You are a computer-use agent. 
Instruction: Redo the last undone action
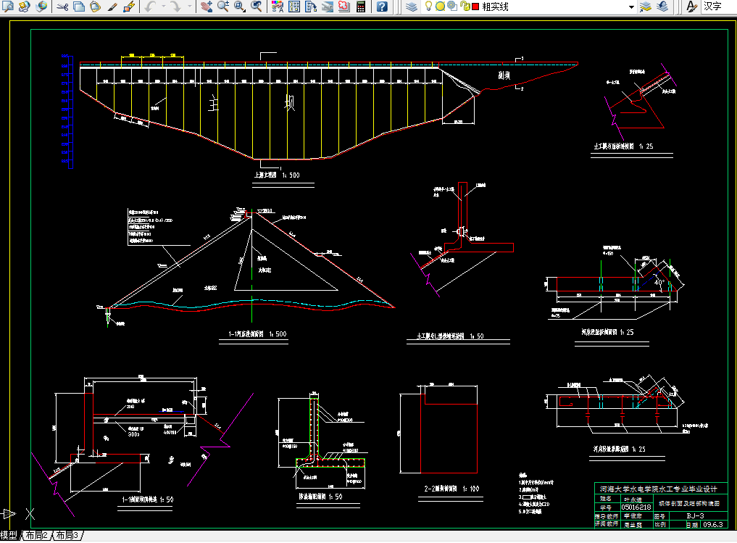tap(175, 7)
